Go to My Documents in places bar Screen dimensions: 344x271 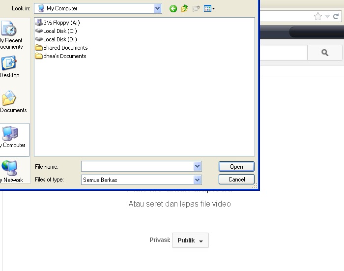point(13,102)
